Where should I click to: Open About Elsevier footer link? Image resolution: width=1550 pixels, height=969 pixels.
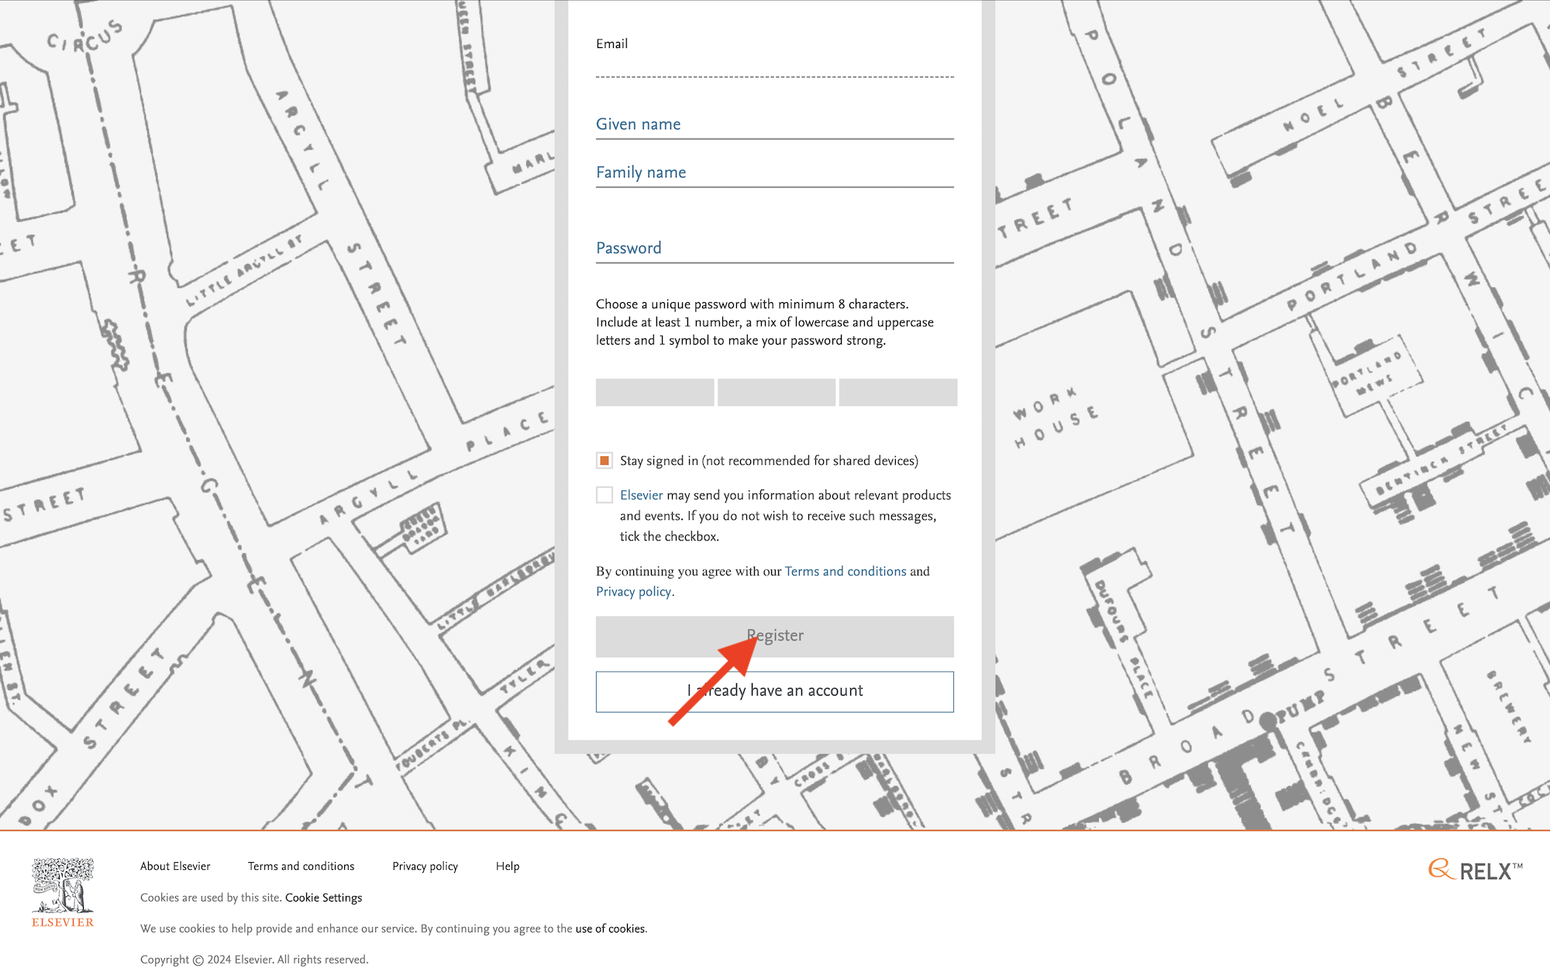click(175, 867)
